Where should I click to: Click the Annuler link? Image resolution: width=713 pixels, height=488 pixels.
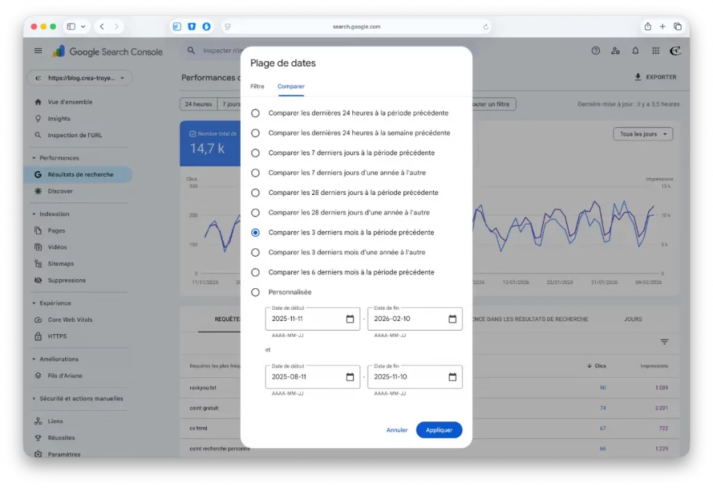[397, 430]
